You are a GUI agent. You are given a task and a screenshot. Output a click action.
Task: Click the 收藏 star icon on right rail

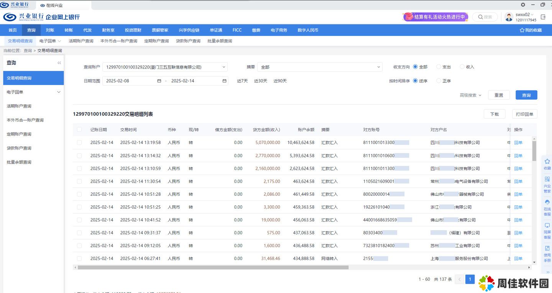[547, 162]
